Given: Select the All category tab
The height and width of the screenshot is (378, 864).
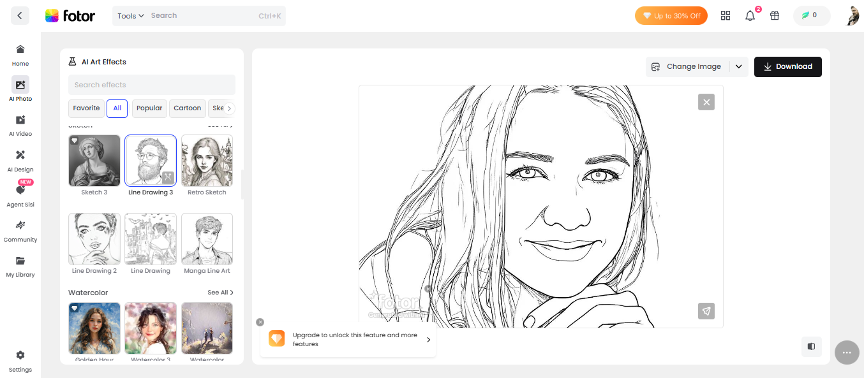Looking at the screenshot, I should click(x=117, y=108).
